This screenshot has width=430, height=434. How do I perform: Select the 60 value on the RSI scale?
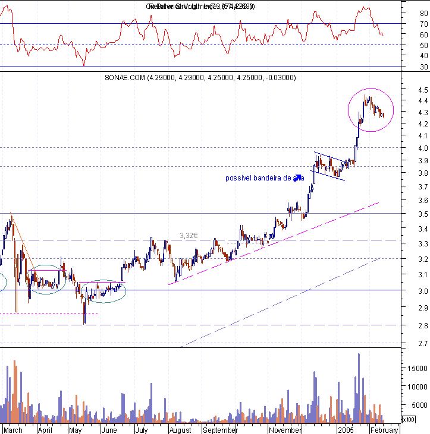(x=424, y=34)
